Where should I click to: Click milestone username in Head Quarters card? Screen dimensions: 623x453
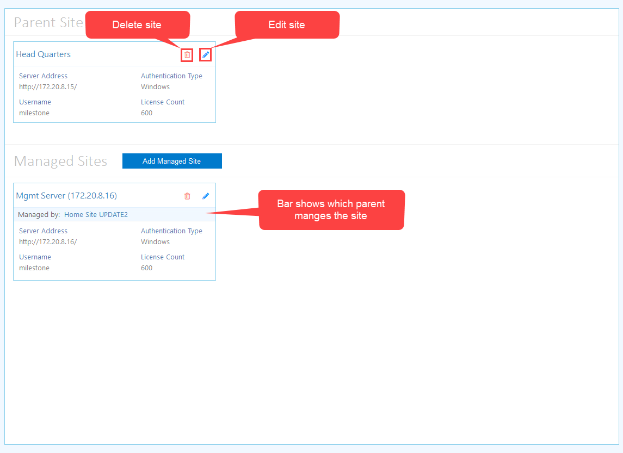[x=34, y=113]
